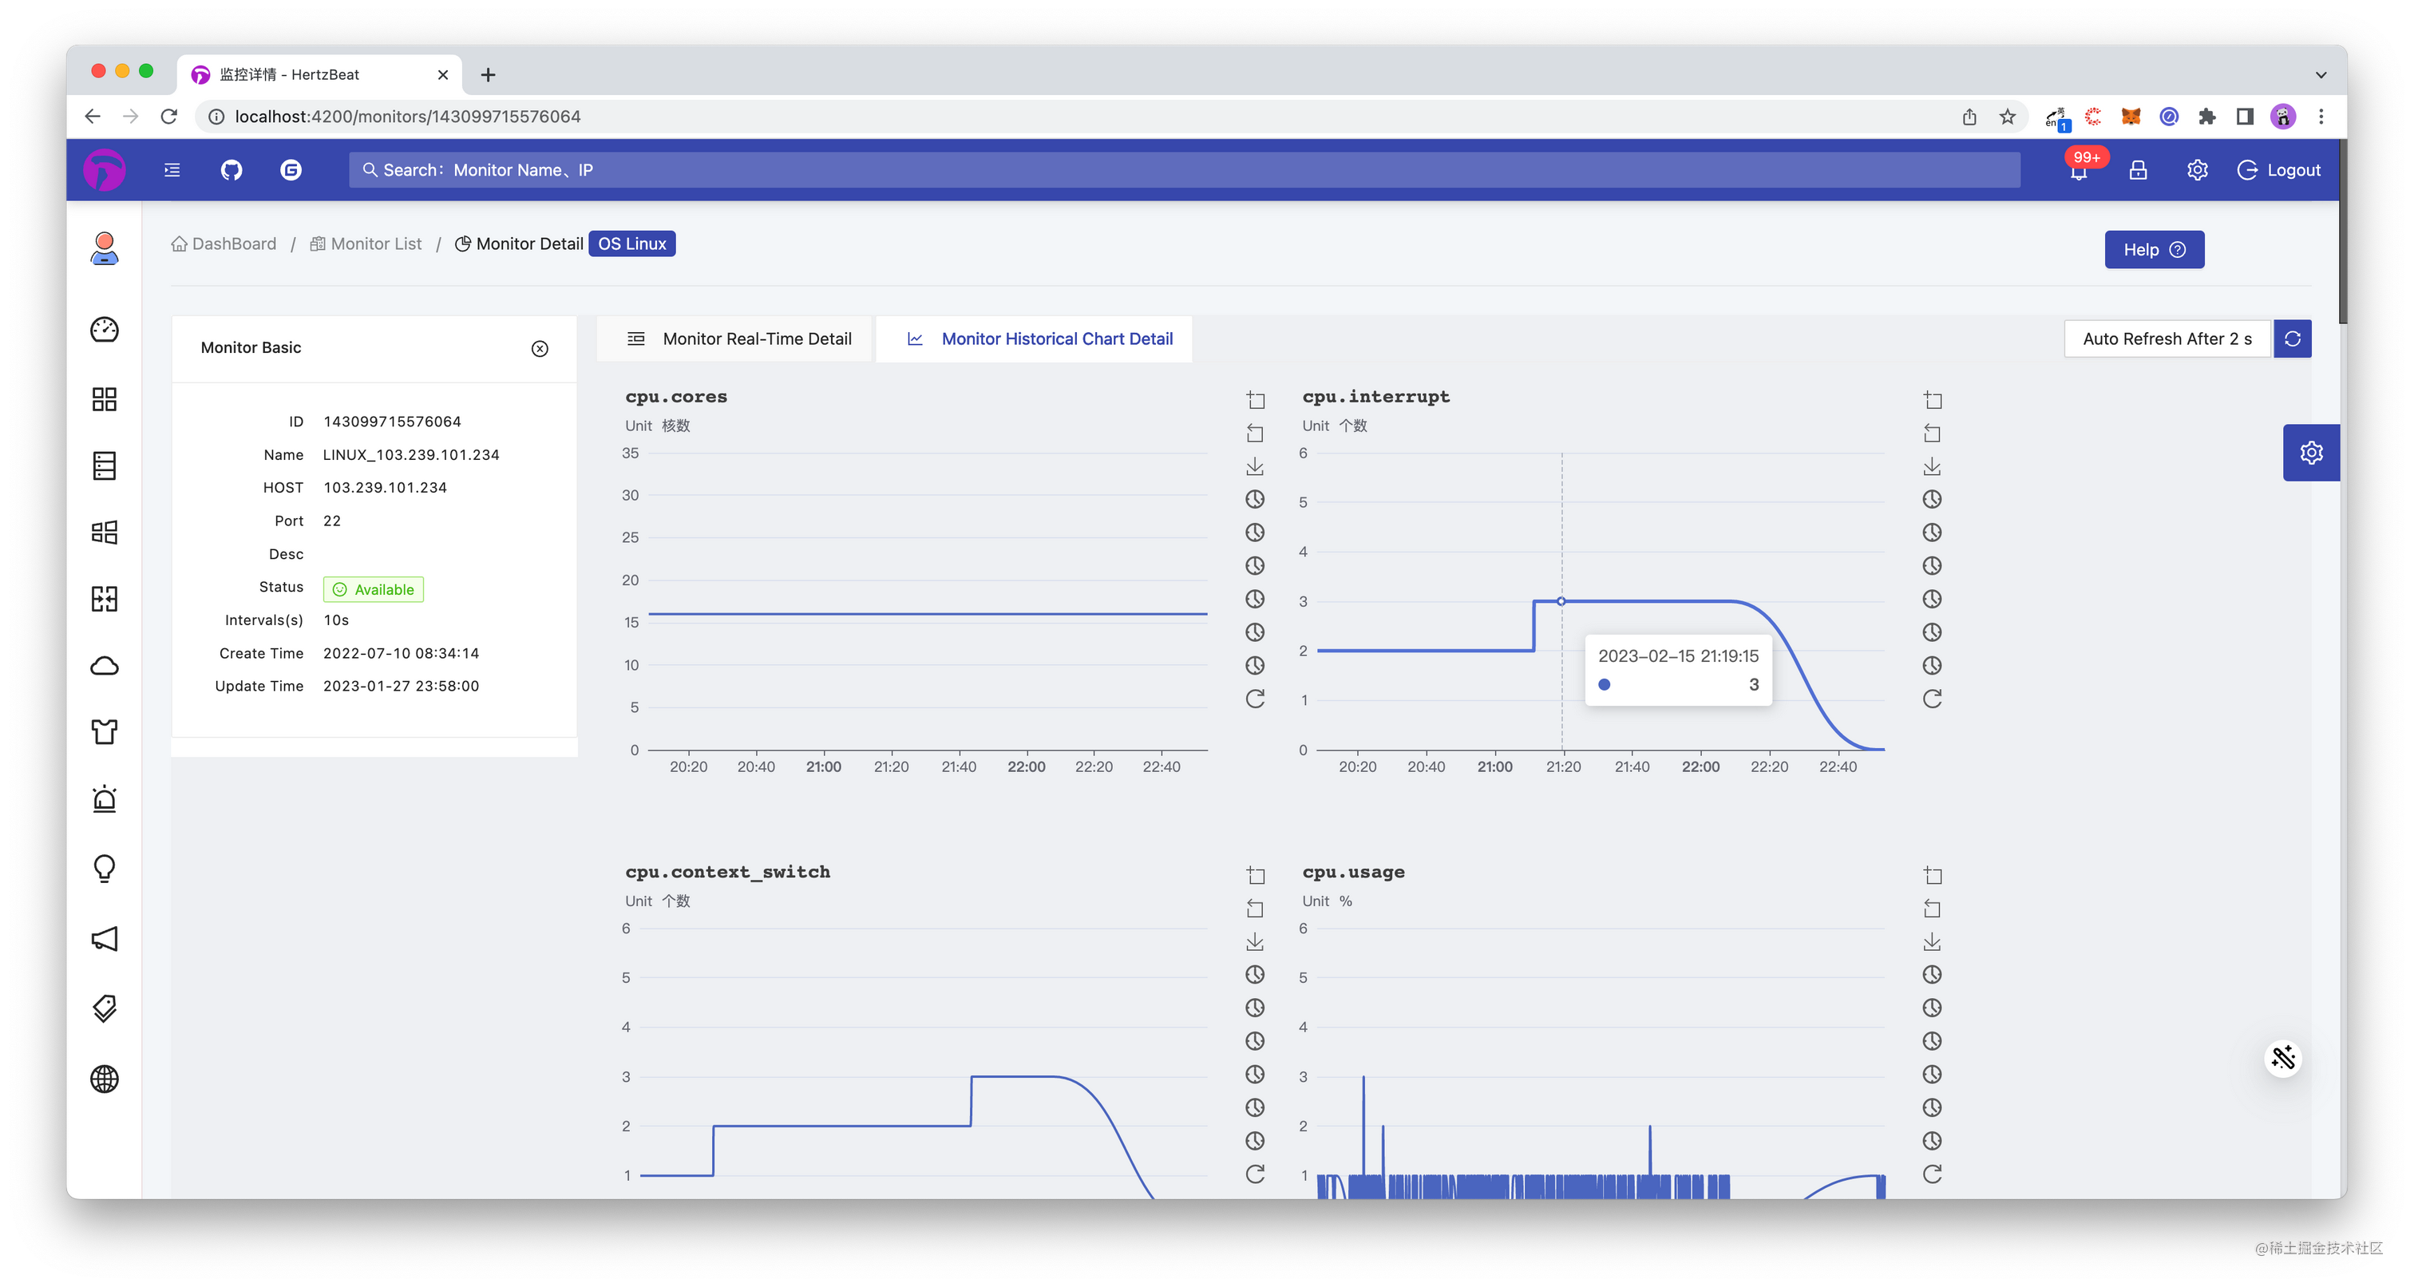Collapse sidebar with the menu fold icon
2414x1287 pixels.
[172, 170]
